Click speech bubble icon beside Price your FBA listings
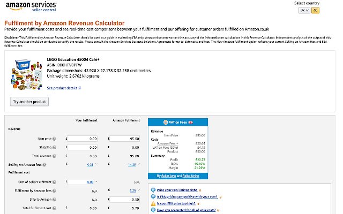The height and width of the screenshot is (214, 343). coord(153,190)
